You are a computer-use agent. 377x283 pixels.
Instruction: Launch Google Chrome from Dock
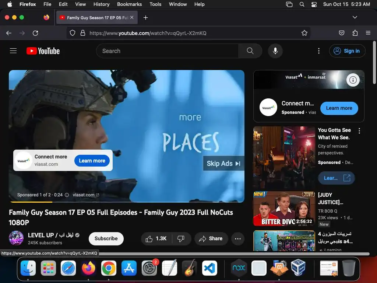pyautogui.click(x=109, y=268)
